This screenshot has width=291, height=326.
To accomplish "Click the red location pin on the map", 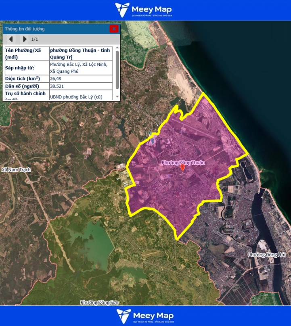I will pos(182,168).
